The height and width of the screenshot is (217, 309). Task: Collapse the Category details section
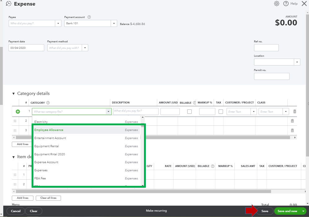point(14,94)
